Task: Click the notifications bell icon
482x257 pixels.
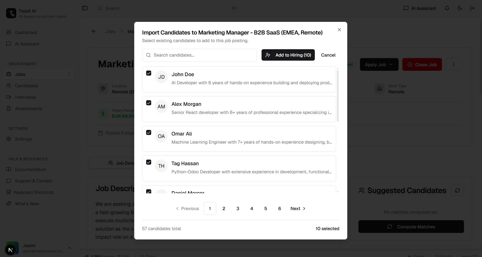Action: (447, 8)
